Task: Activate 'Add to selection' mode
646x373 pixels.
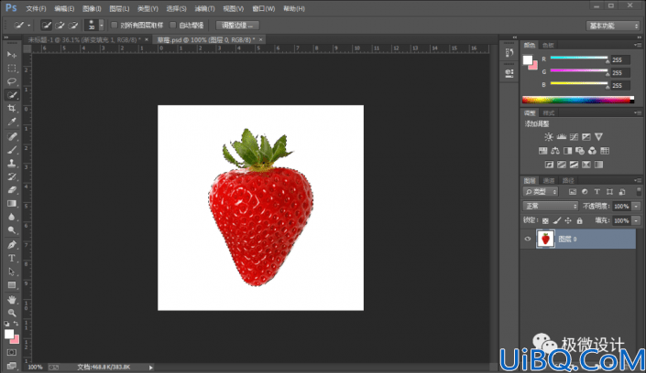Action: coord(60,26)
